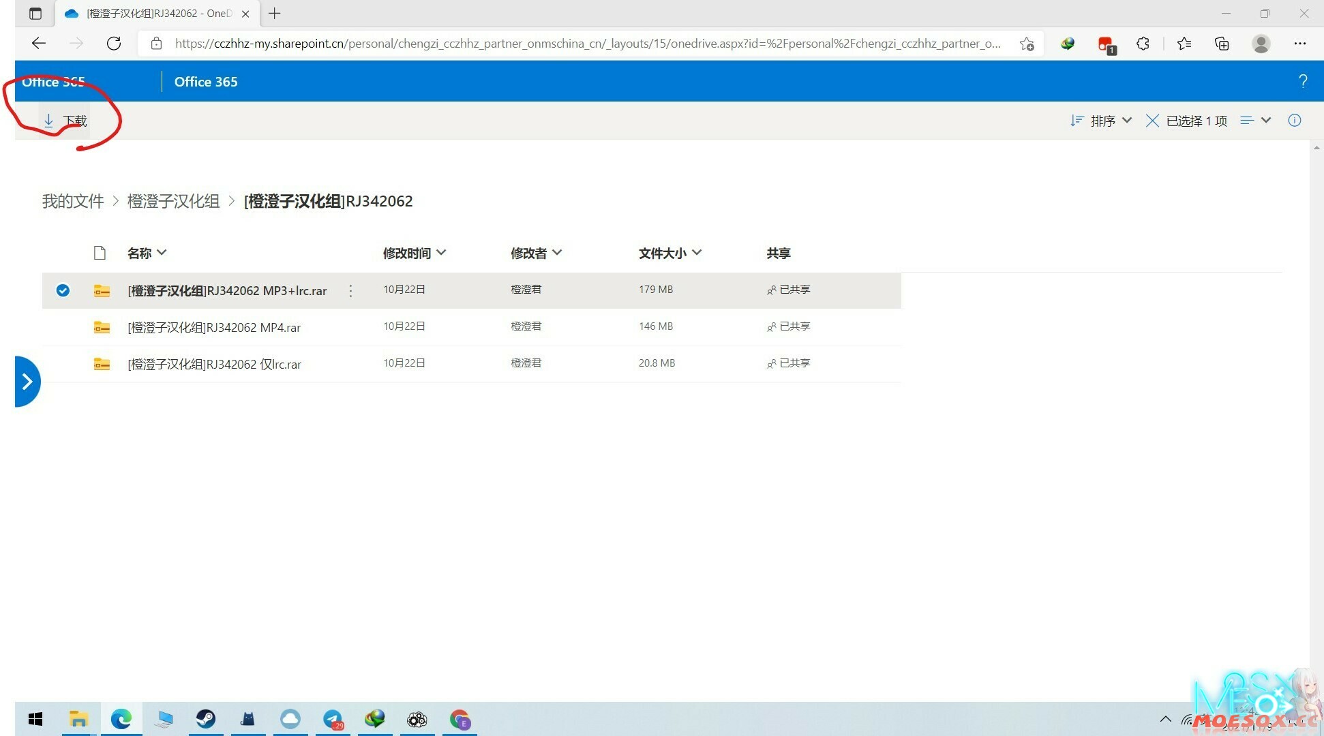Open the more actions menu for MP3+lrc.rar

pyautogui.click(x=350, y=290)
